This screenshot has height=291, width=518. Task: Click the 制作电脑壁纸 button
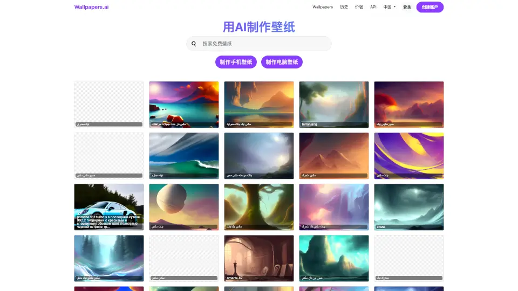[282, 62]
